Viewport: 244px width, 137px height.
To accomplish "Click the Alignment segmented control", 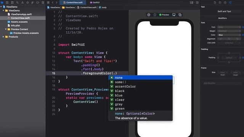I will click(x=229, y=39).
